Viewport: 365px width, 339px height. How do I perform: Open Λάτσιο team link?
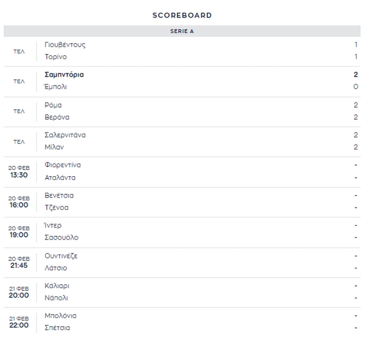tap(56, 268)
